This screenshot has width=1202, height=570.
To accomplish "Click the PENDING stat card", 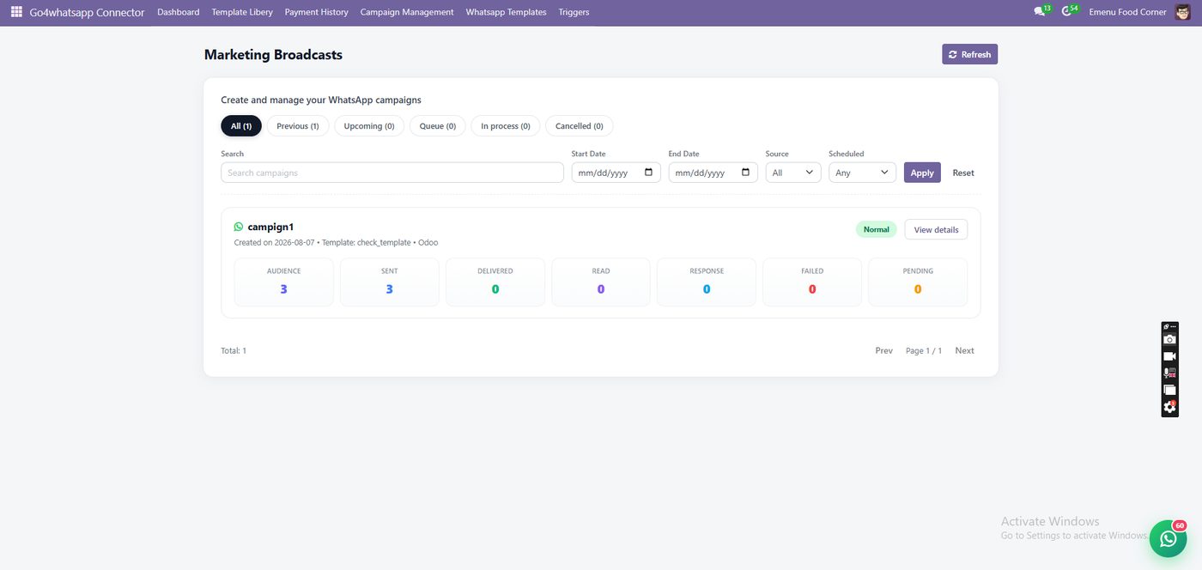I will pyautogui.click(x=918, y=282).
